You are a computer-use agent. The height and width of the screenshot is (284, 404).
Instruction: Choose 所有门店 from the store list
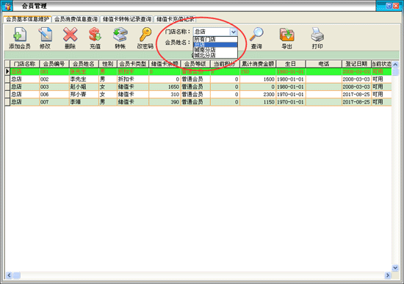[215, 39]
